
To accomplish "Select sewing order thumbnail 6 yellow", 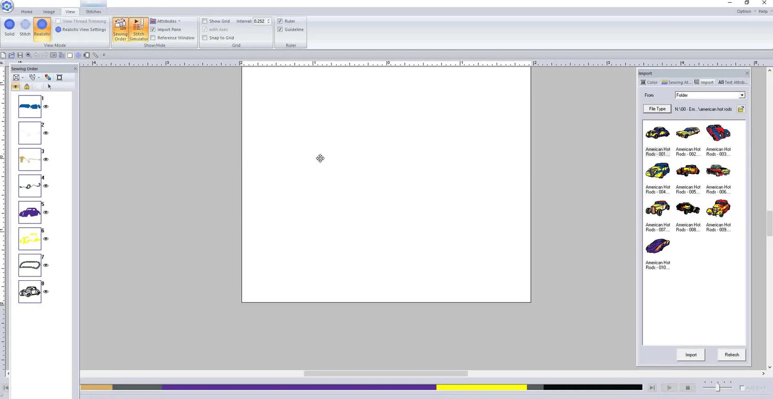I will (x=30, y=239).
